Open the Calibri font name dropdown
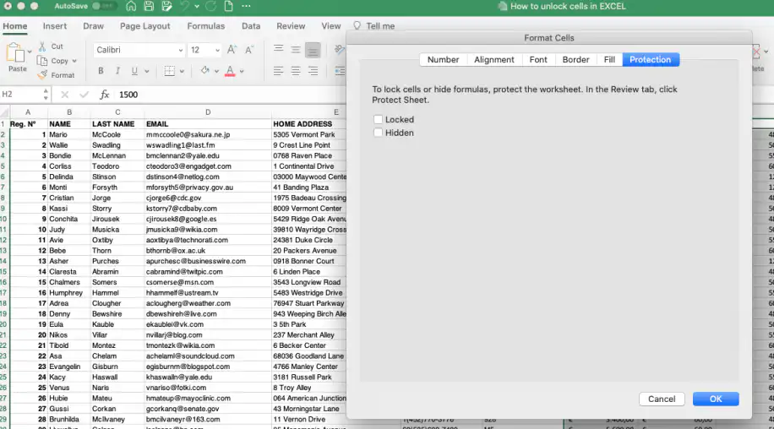The image size is (774, 429). click(x=180, y=51)
